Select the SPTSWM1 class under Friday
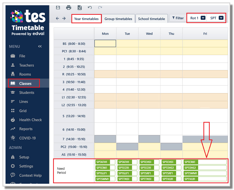 click(x=205, y=173)
